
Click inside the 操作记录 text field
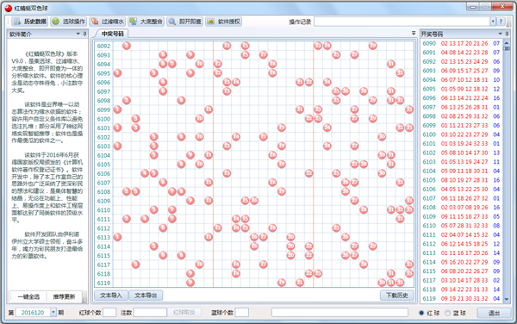click(x=402, y=22)
